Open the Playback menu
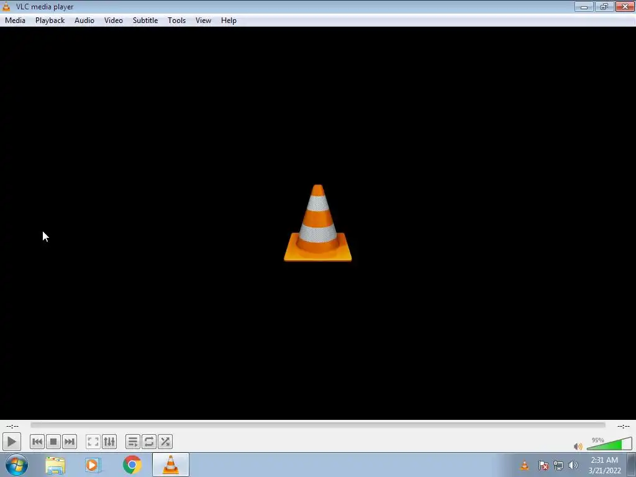Viewport: 636px width, 477px height. pyautogui.click(x=50, y=20)
